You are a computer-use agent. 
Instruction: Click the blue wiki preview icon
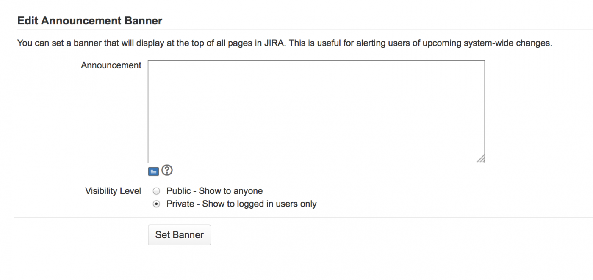(153, 171)
